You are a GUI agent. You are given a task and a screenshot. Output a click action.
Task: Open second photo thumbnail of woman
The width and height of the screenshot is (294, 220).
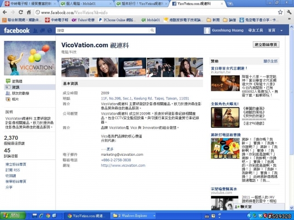[x=104, y=67]
